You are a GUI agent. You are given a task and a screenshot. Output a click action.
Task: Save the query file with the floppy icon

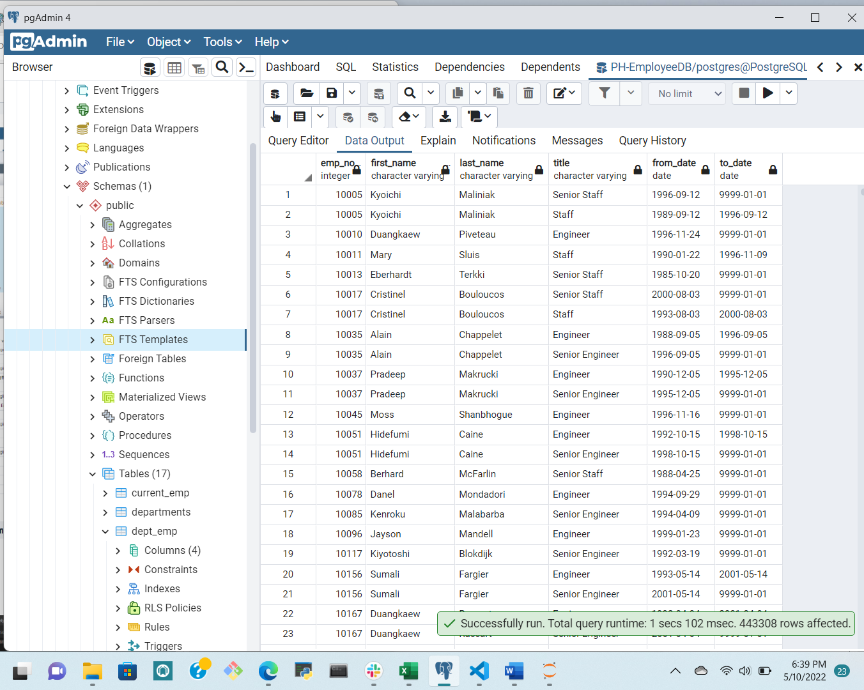tap(332, 93)
